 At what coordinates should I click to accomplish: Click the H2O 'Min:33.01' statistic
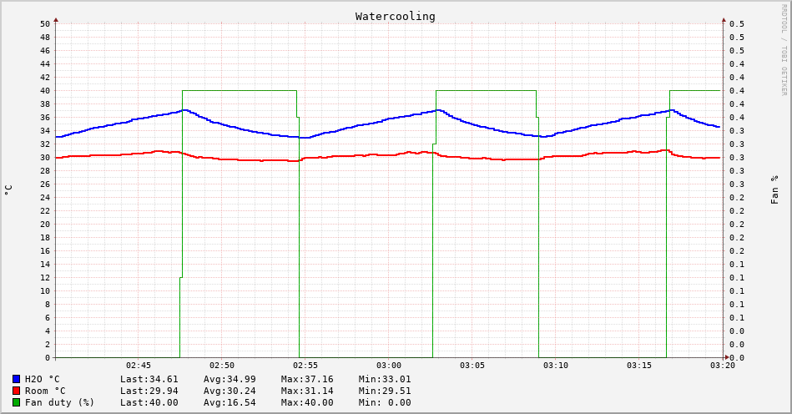pyautogui.click(x=385, y=379)
